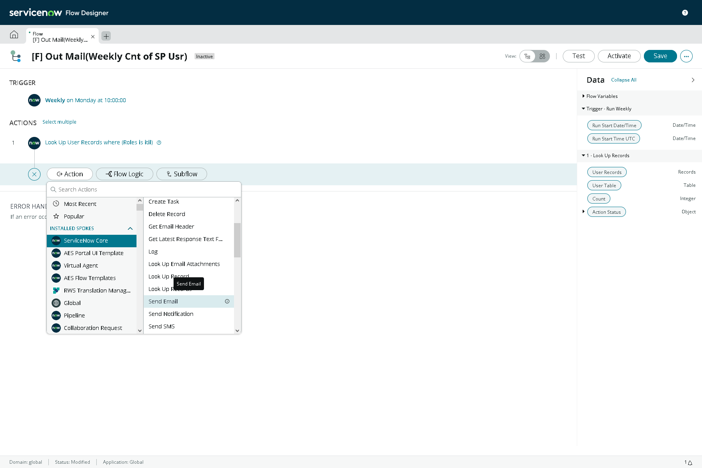The image size is (702, 468).
Task: Collapse Trigger - Run Weekly section
Action: tap(583, 108)
